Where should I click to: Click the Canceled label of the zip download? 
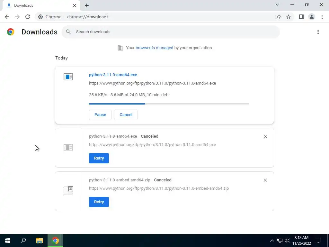click(163, 180)
